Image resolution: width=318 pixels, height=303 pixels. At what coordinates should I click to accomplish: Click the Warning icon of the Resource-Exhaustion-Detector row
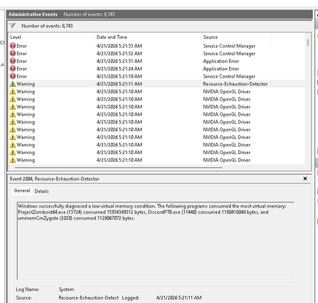tap(13, 84)
